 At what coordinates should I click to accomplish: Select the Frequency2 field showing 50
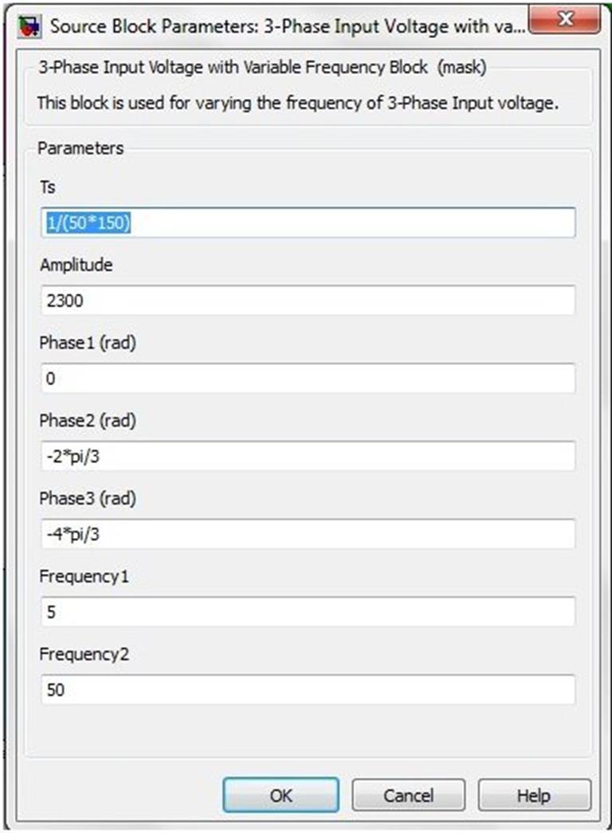click(x=307, y=689)
